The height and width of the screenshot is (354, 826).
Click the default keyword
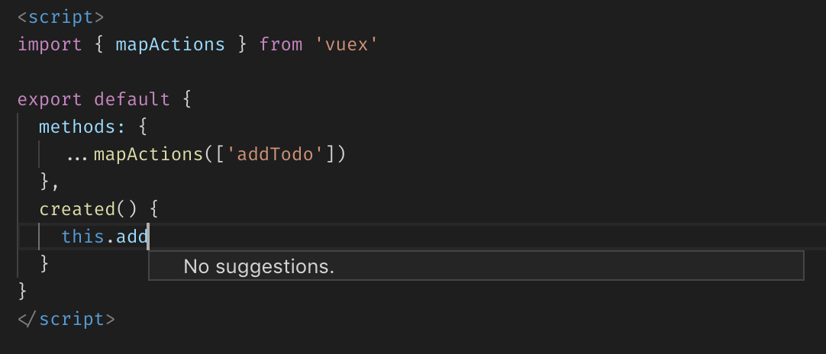coord(131,99)
